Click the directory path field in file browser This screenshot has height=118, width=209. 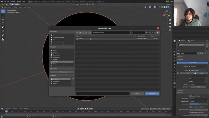tap(111, 33)
